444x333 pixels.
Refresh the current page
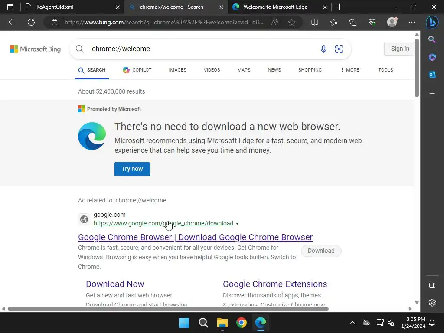(x=31, y=22)
